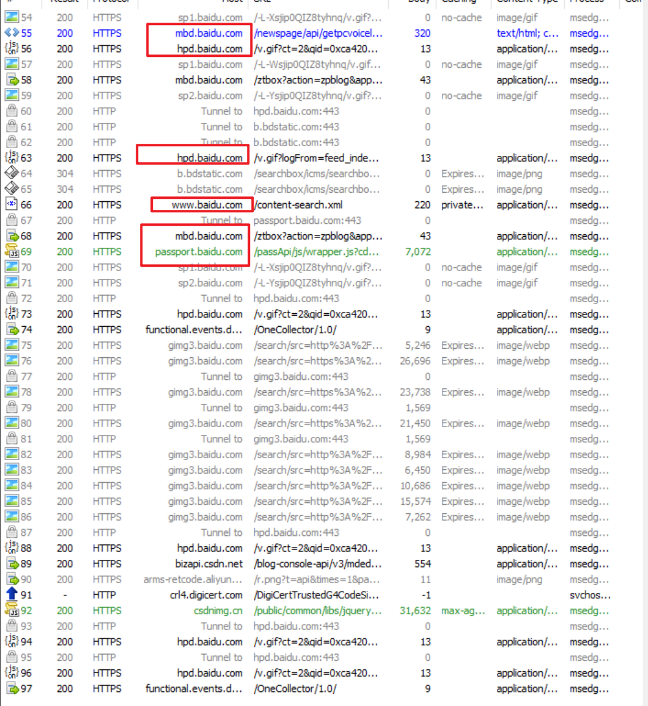Select session 55 HTML document icon
This screenshot has width=648, height=706.
[x=12, y=33]
